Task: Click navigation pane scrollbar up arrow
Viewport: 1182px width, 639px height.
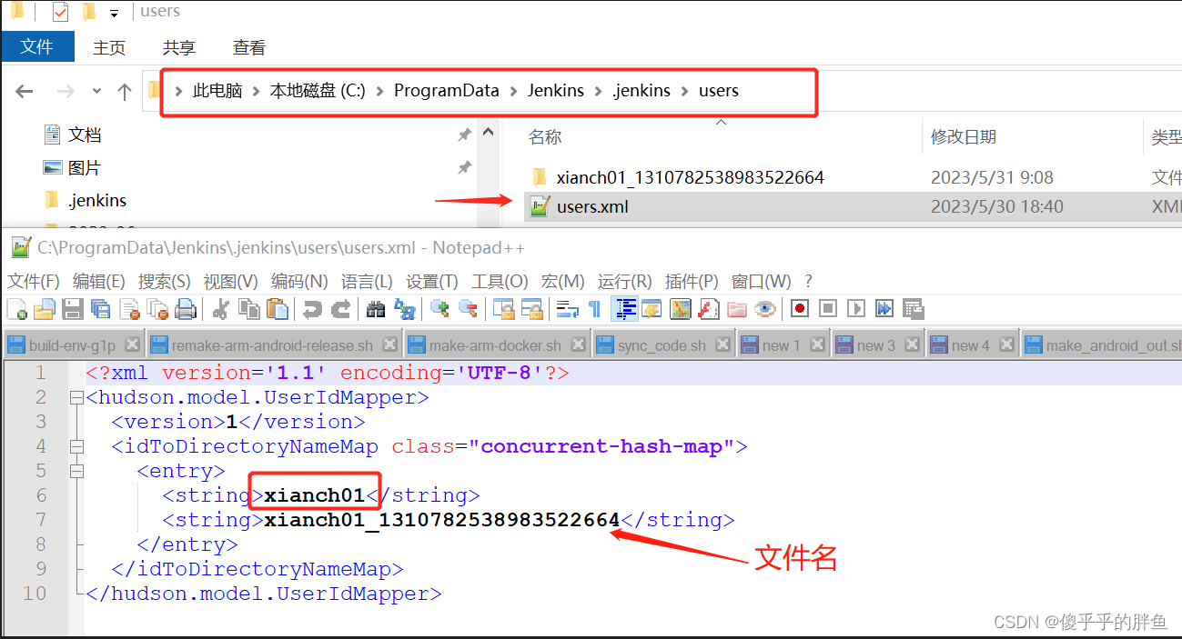Action: pyautogui.click(x=489, y=133)
